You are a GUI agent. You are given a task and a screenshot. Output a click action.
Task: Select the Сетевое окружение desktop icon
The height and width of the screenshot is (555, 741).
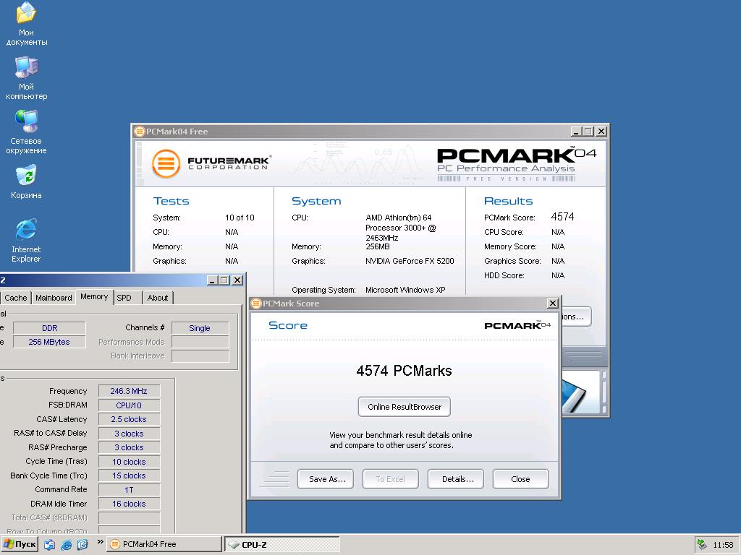coord(26,132)
